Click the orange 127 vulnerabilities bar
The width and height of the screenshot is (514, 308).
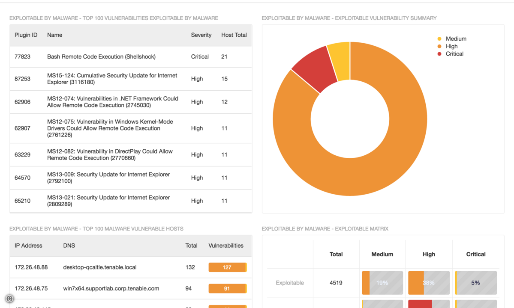228,267
